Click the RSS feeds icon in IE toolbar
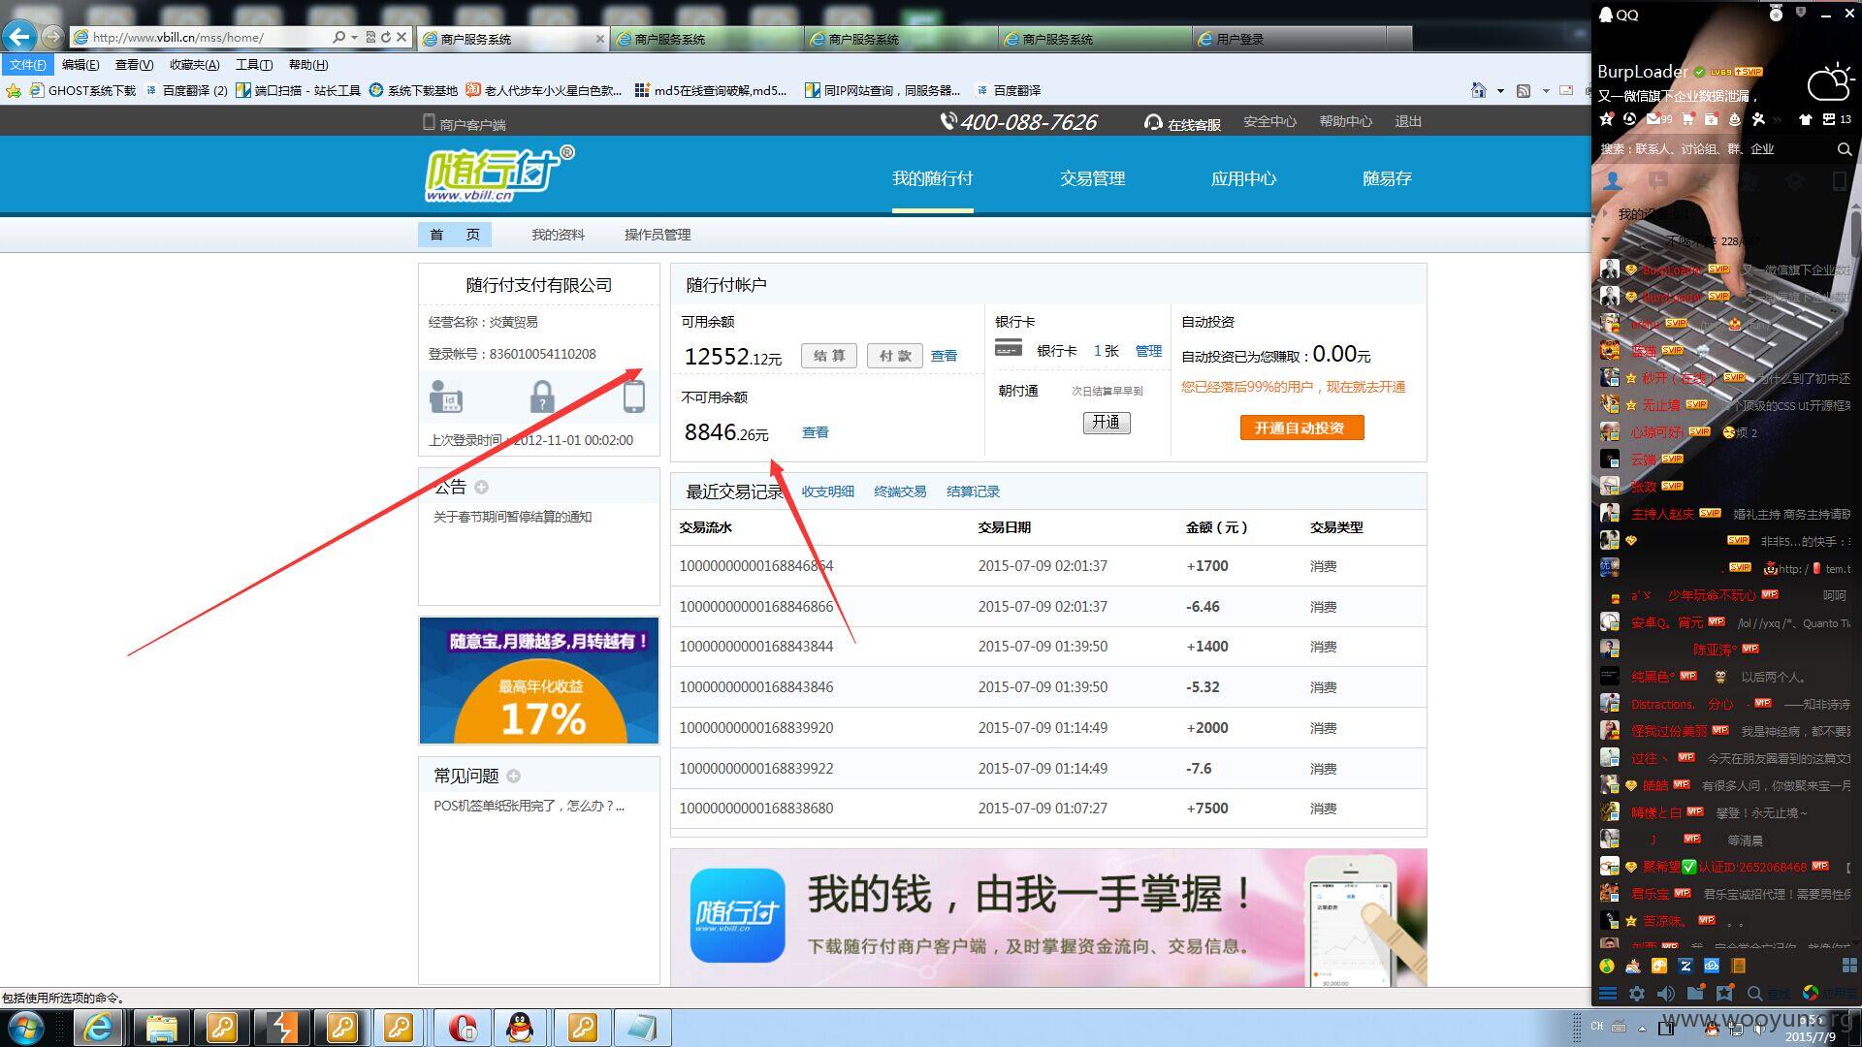This screenshot has height=1047, width=1862. [1524, 90]
